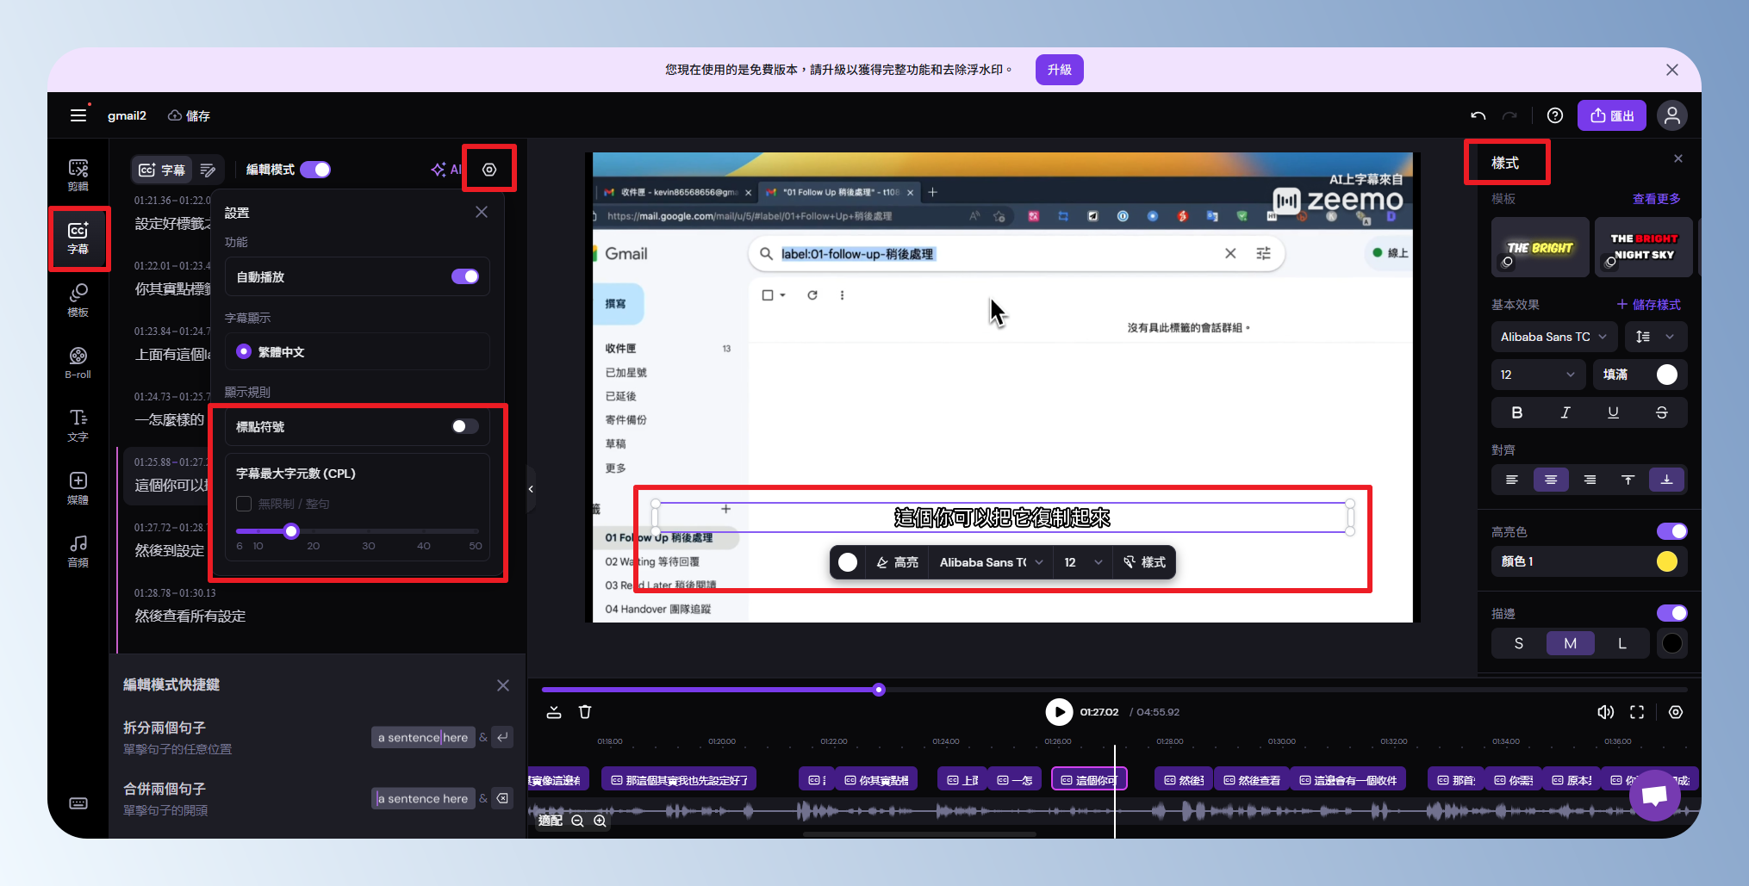Open the 音頻 audio panel
The height and width of the screenshot is (886, 1749).
78,550
